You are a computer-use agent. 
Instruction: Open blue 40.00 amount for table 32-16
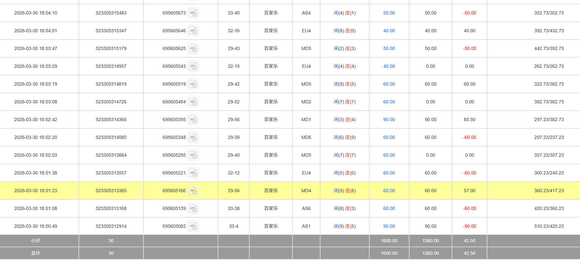tap(389, 31)
